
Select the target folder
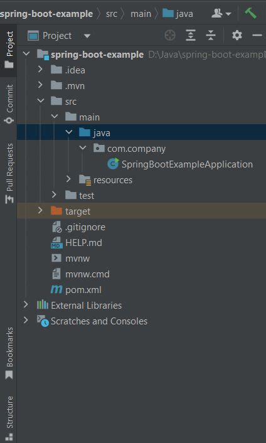click(142, 211)
